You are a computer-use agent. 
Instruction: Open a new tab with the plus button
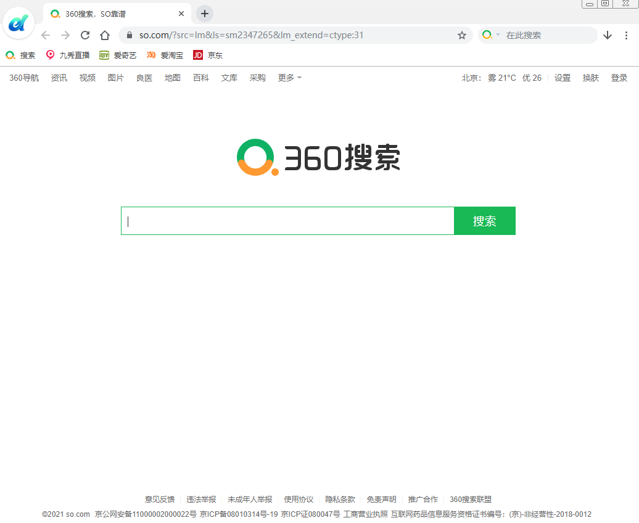click(204, 14)
